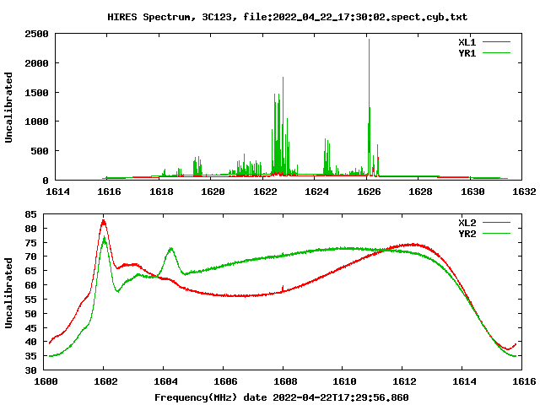The height and width of the screenshot is (405, 540).
Task: Click the 1602 x-axis tick label
Action: tap(105, 381)
